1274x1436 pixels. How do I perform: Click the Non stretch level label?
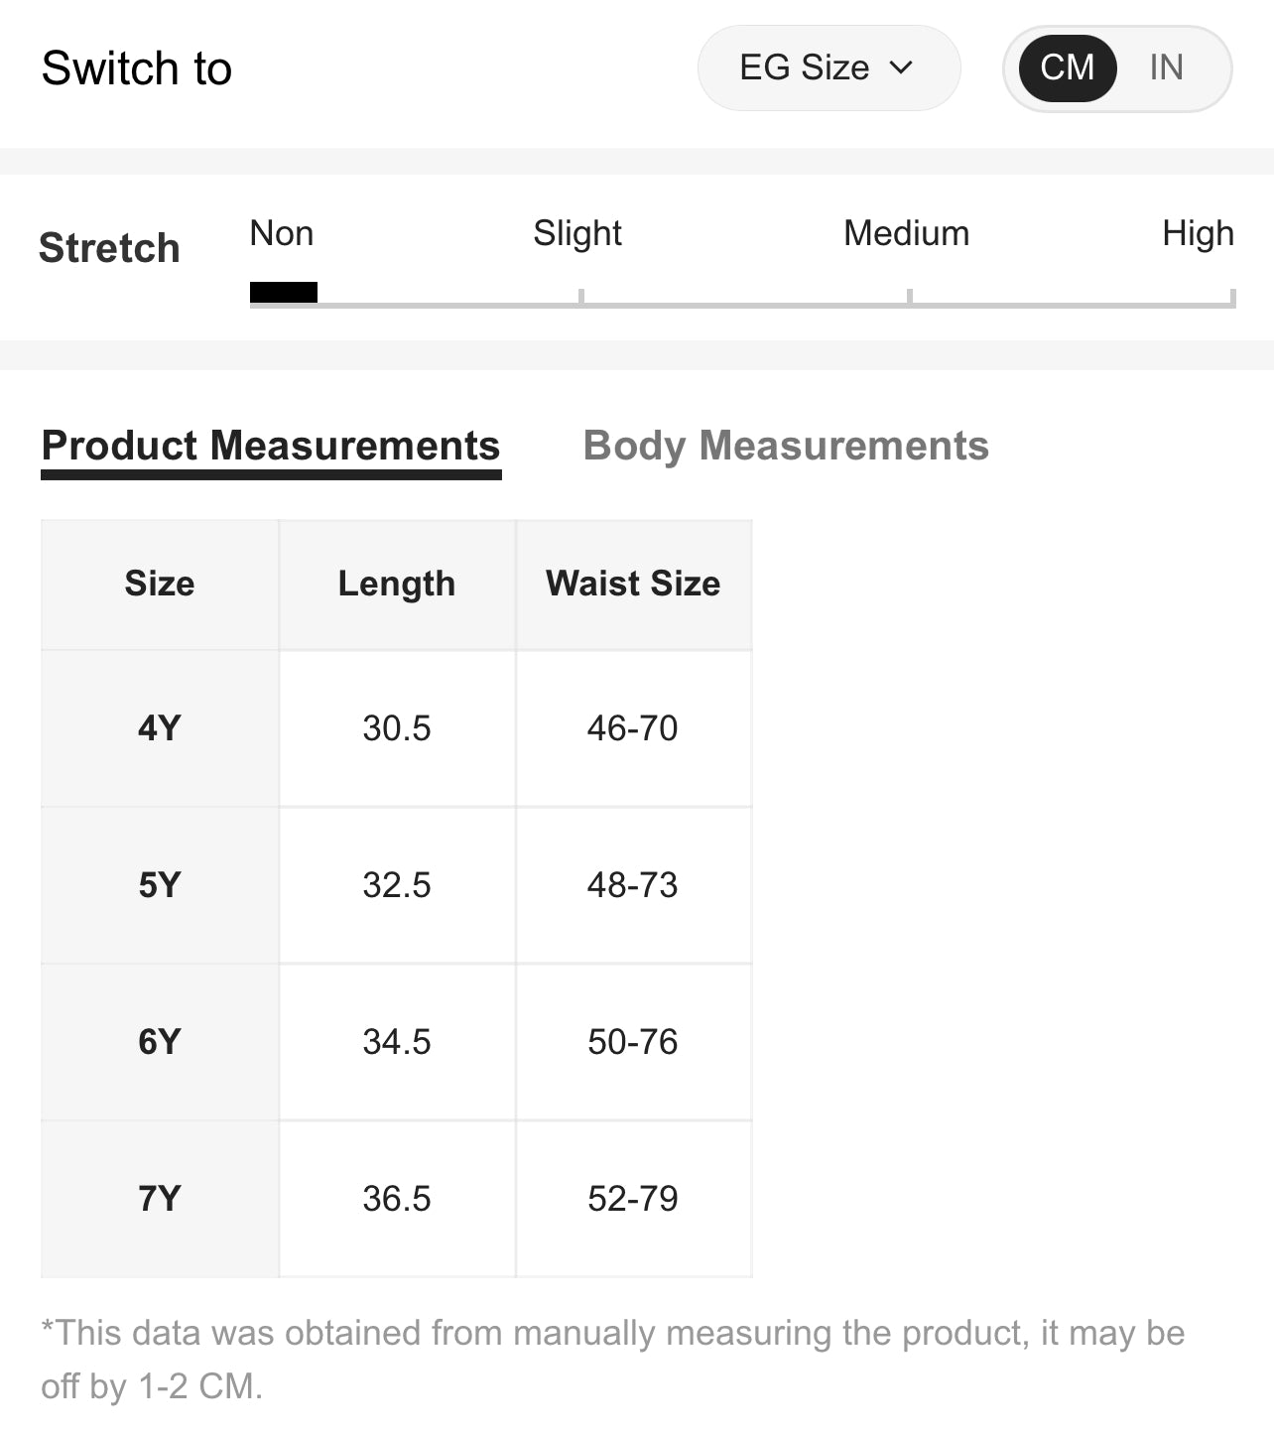[282, 233]
